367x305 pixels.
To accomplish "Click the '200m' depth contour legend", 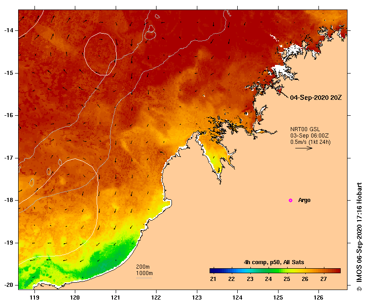I will pyautogui.click(x=143, y=267).
